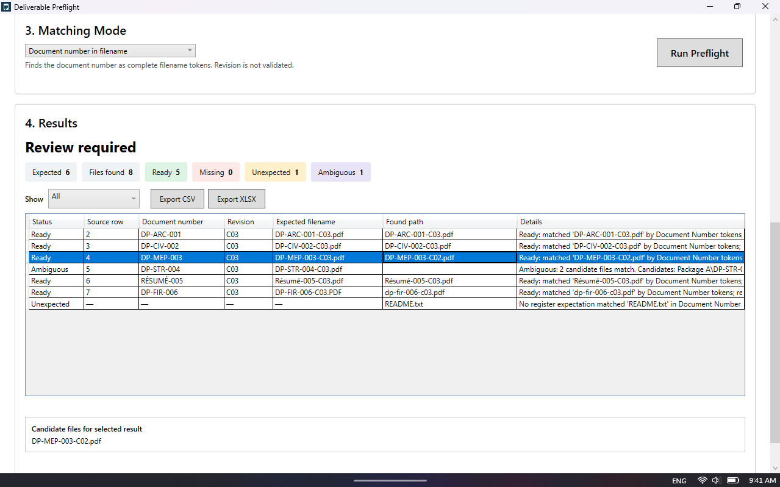
Task: Sort by the Revision column header
Action: [x=249, y=222]
